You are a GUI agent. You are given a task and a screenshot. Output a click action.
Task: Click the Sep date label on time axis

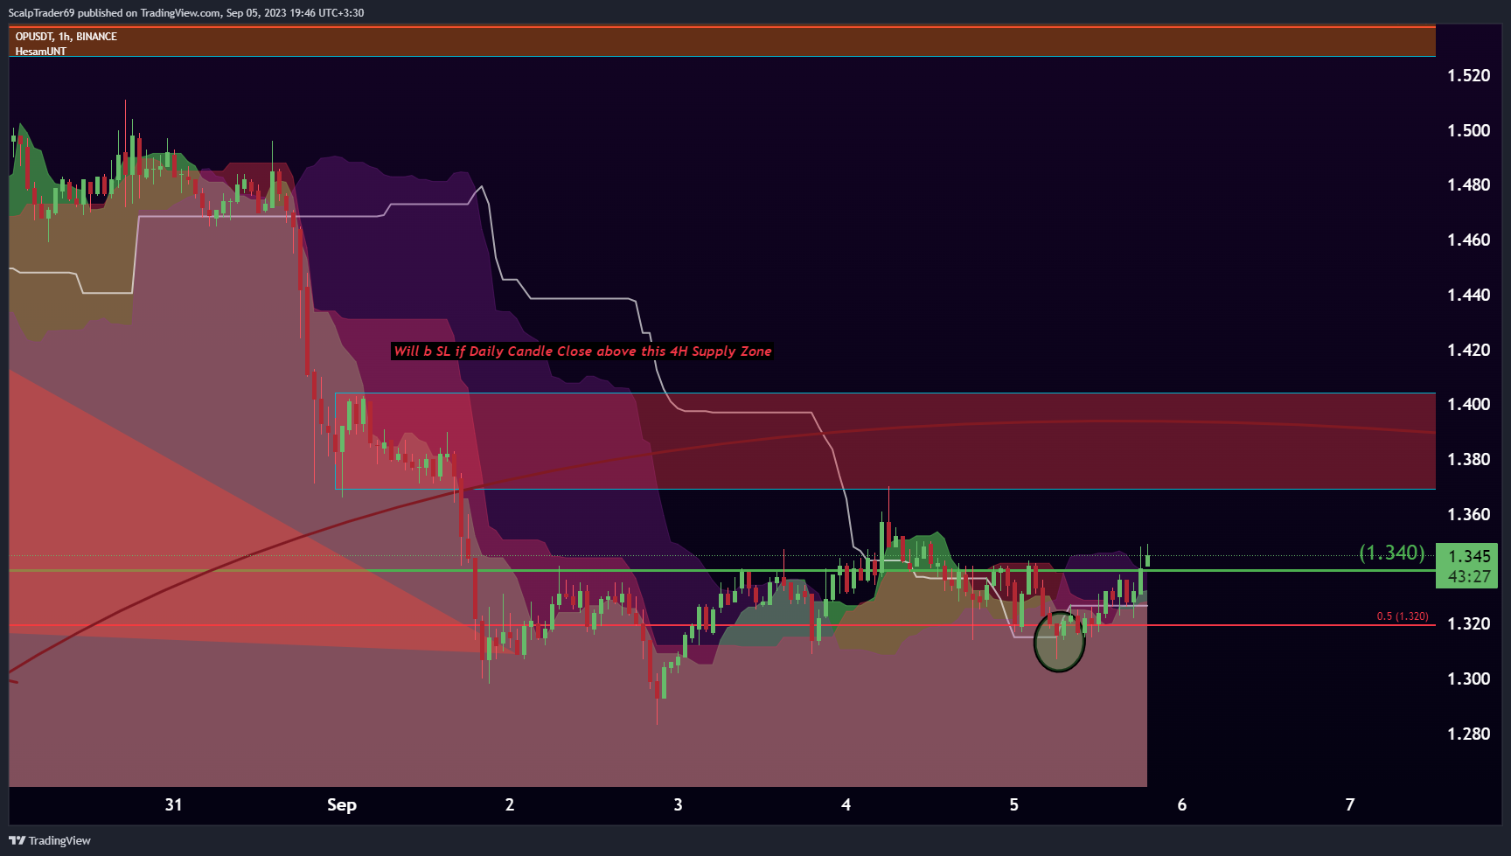[x=342, y=805]
